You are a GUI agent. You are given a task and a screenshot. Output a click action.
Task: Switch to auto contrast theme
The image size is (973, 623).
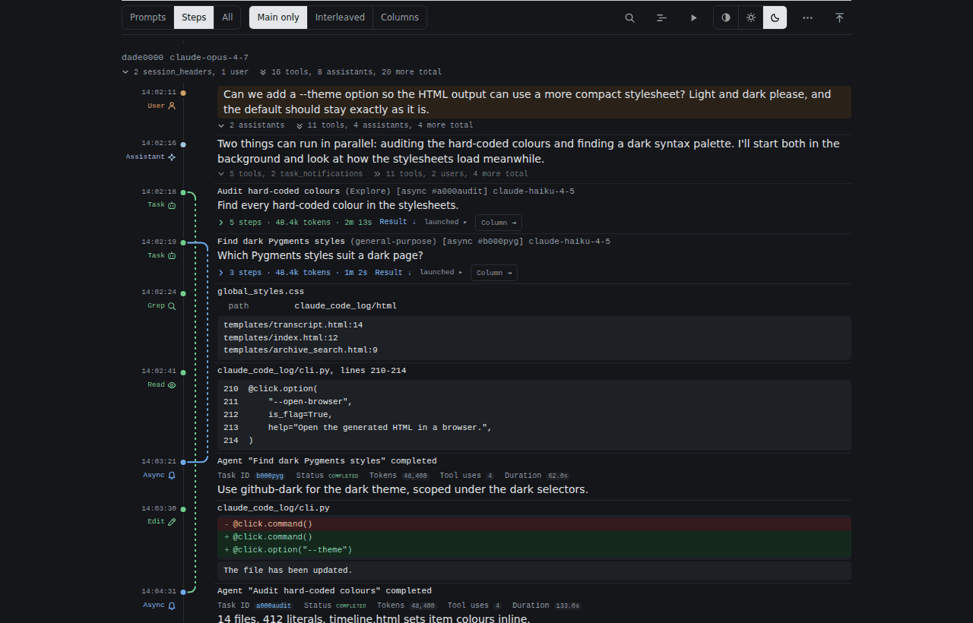point(726,17)
